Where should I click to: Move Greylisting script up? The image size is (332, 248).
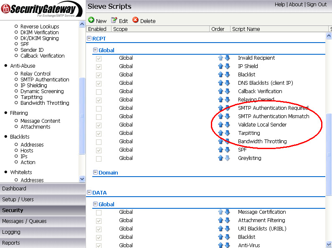(x=220, y=158)
